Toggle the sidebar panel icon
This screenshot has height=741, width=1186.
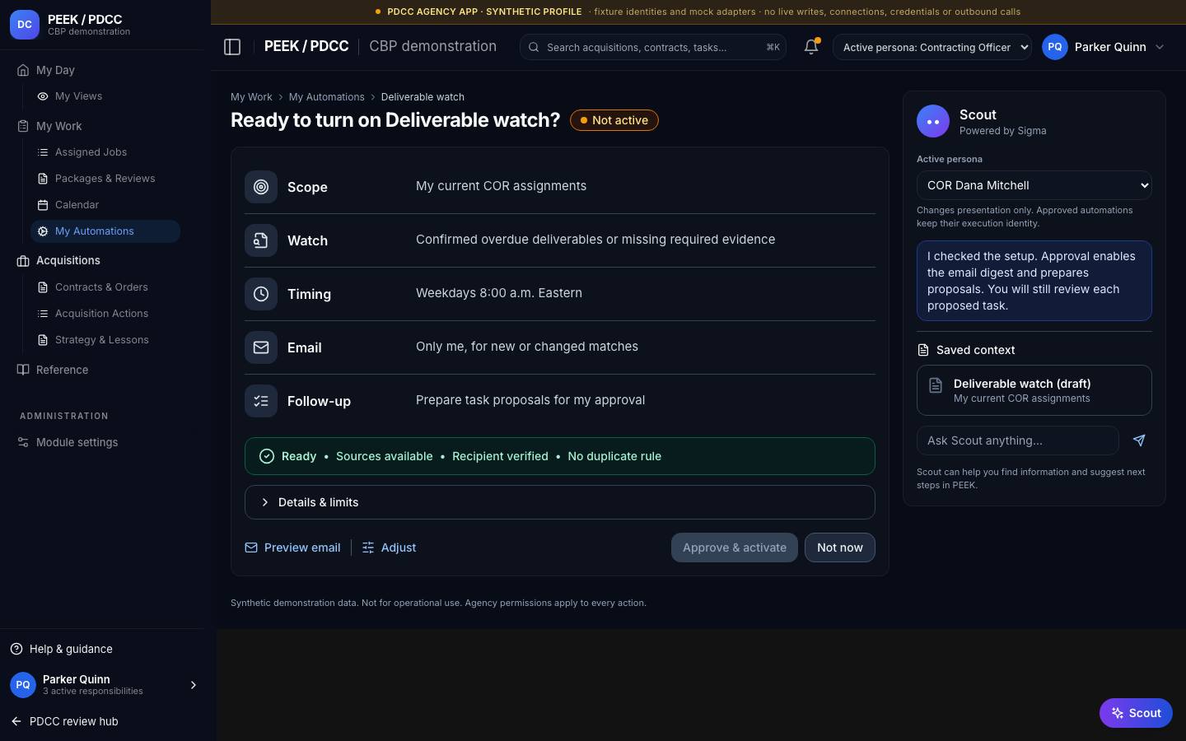coord(232,47)
